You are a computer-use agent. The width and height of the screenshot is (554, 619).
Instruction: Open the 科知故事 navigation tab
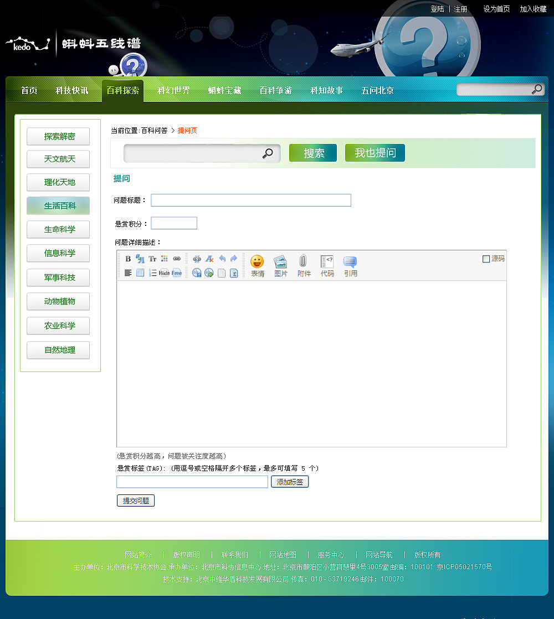click(x=326, y=90)
